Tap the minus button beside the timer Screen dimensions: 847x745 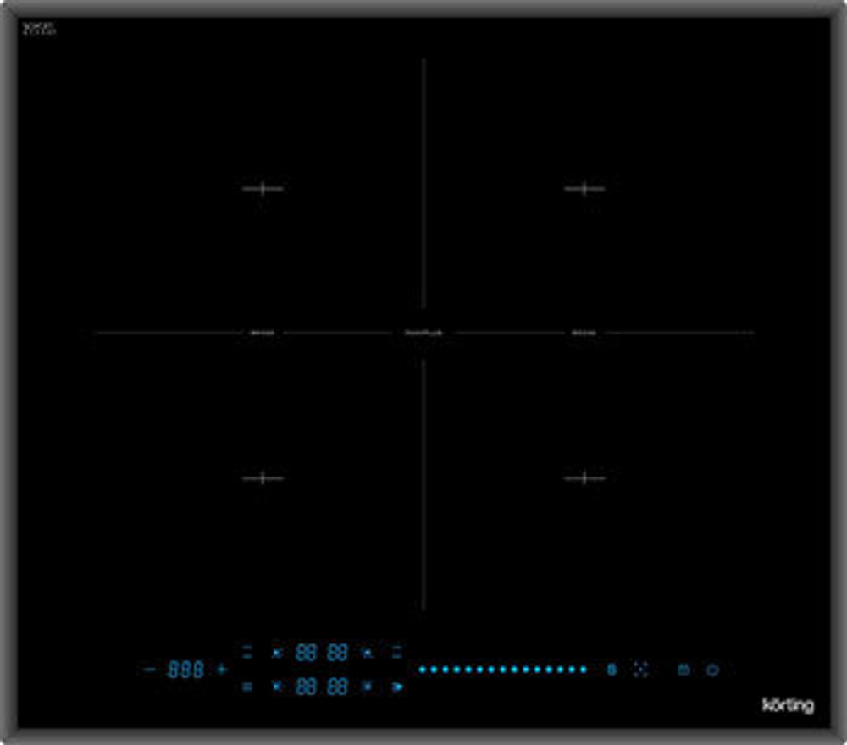click(150, 670)
